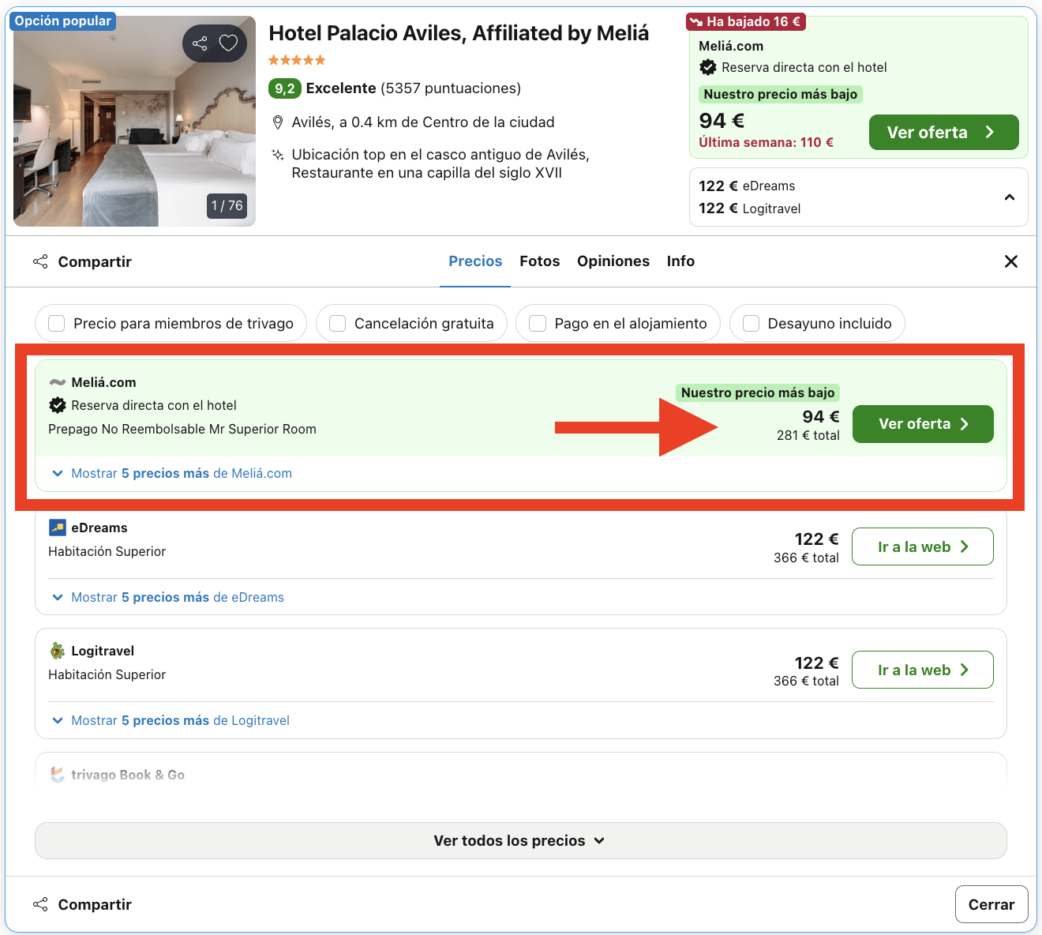Image resolution: width=1042 pixels, height=935 pixels.
Task: Enable Precio para miembros de trivago
Action: tap(56, 323)
